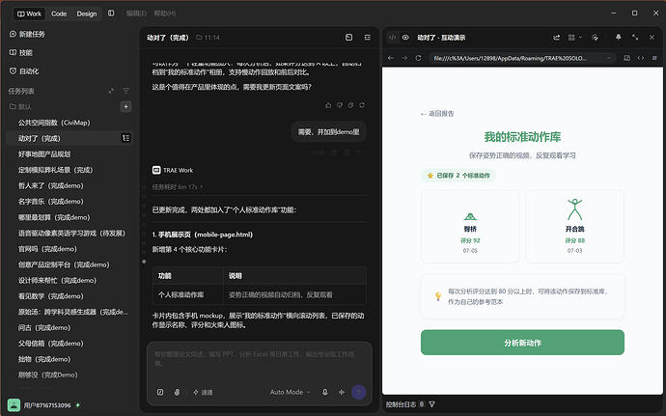Click the element picker icon in preview header

click(595, 38)
